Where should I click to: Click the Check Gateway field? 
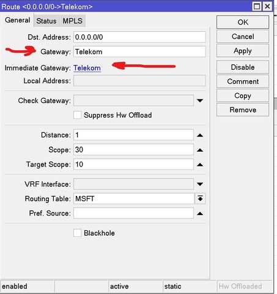pos(133,100)
